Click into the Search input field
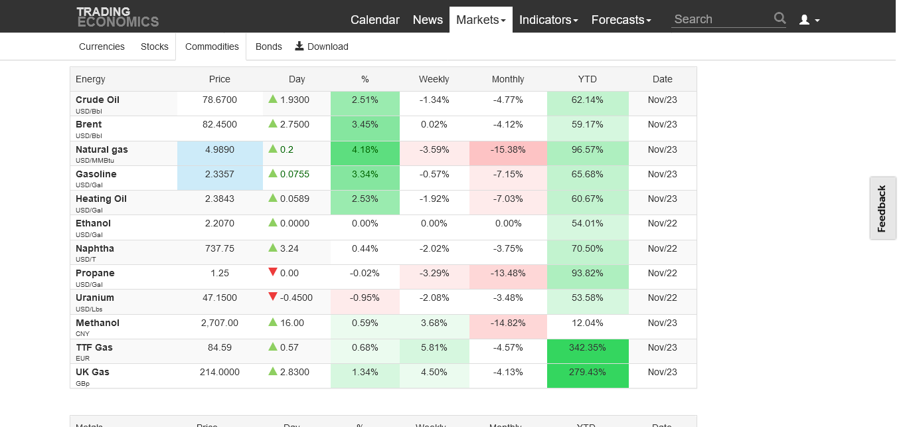This screenshot has height=427, width=907. pyautogui.click(x=721, y=19)
